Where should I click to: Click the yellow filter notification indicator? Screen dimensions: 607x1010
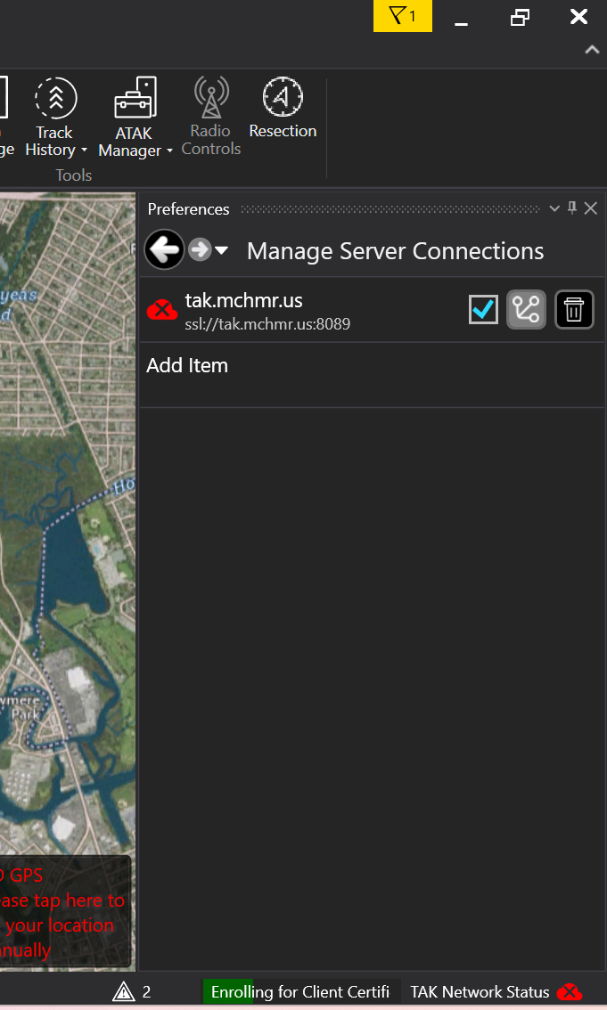(x=403, y=15)
